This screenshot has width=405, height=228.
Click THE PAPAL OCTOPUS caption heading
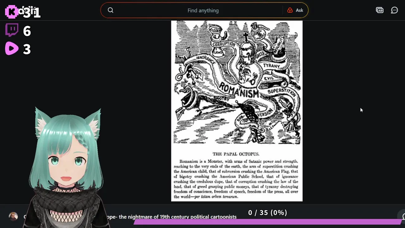pyautogui.click(x=236, y=154)
